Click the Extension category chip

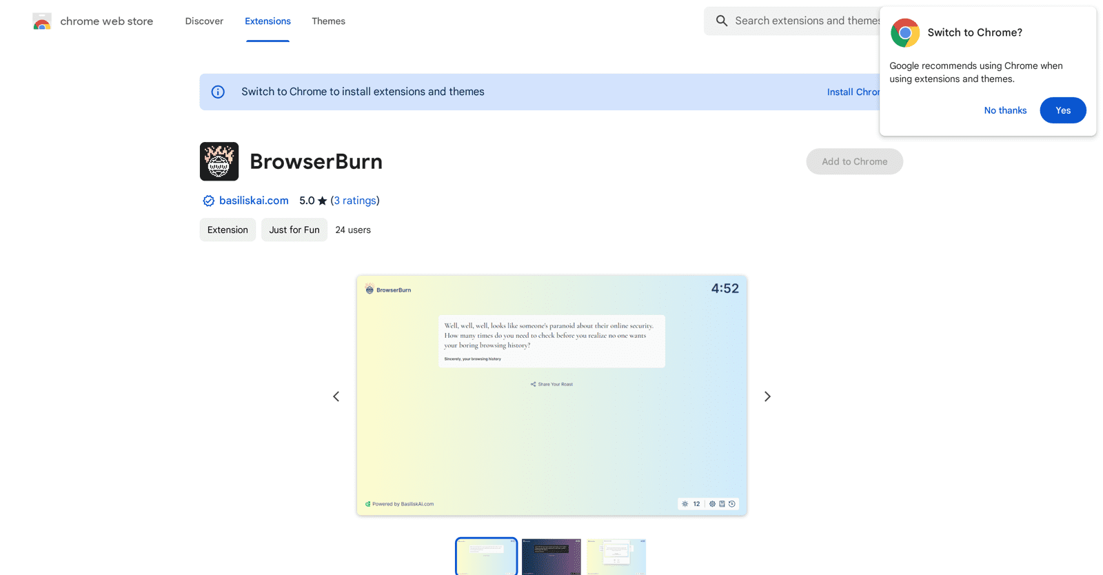(x=227, y=230)
